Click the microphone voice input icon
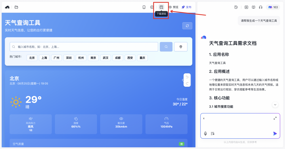 (x=205, y=134)
